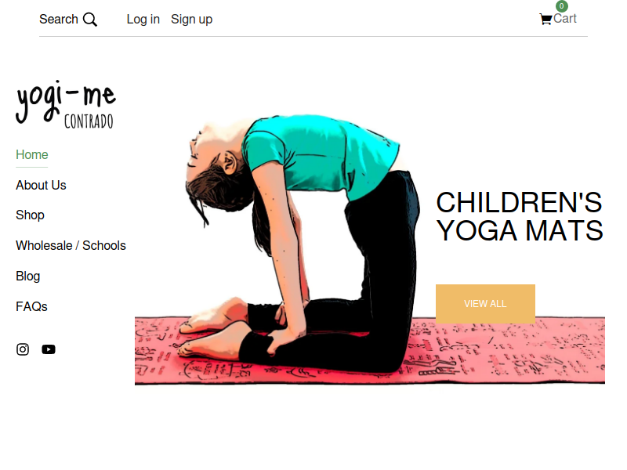627x470 pixels.
Task: Click the search magnifying glass icon
Action: tap(90, 20)
